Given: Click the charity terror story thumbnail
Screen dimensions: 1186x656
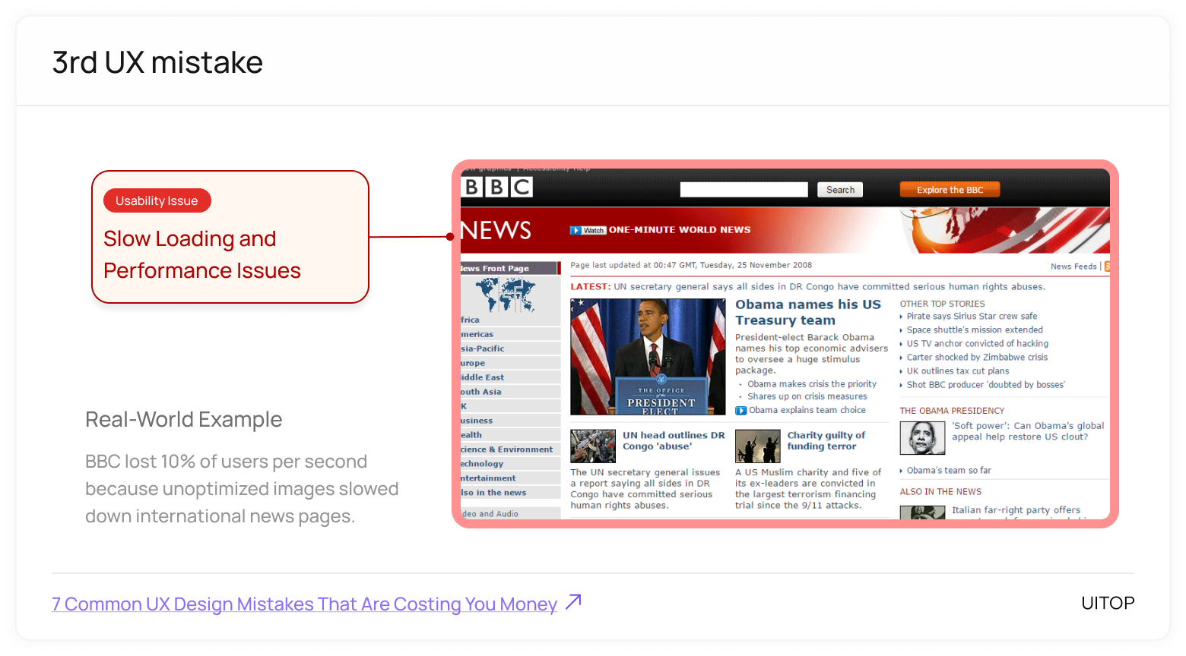Looking at the screenshot, I should coord(758,446).
